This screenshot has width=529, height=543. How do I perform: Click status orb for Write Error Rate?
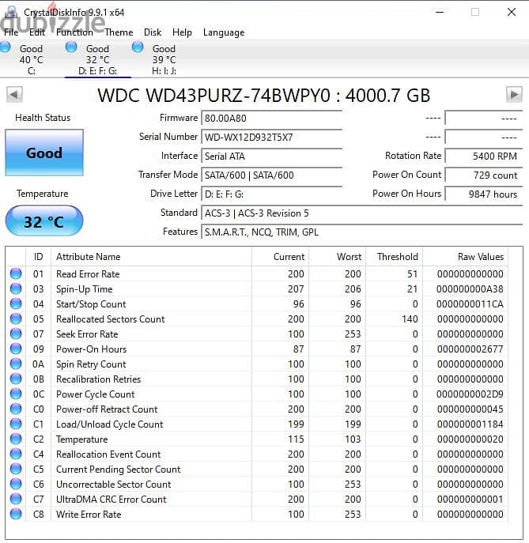[x=16, y=514]
